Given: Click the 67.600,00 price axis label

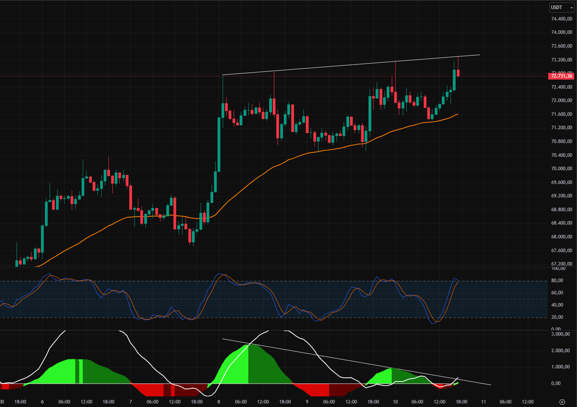Looking at the screenshot, I should click(x=562, y=250).
